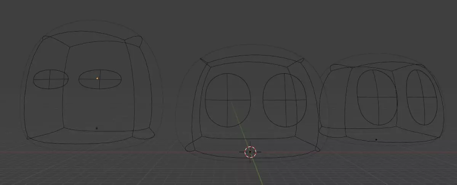Select the right oval eye of rightmost head
Screen dimensions: 457x185
422,97
